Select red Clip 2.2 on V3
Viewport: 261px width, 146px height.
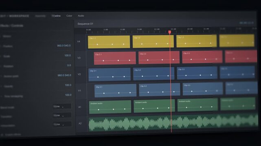click(x=159, y=57)
